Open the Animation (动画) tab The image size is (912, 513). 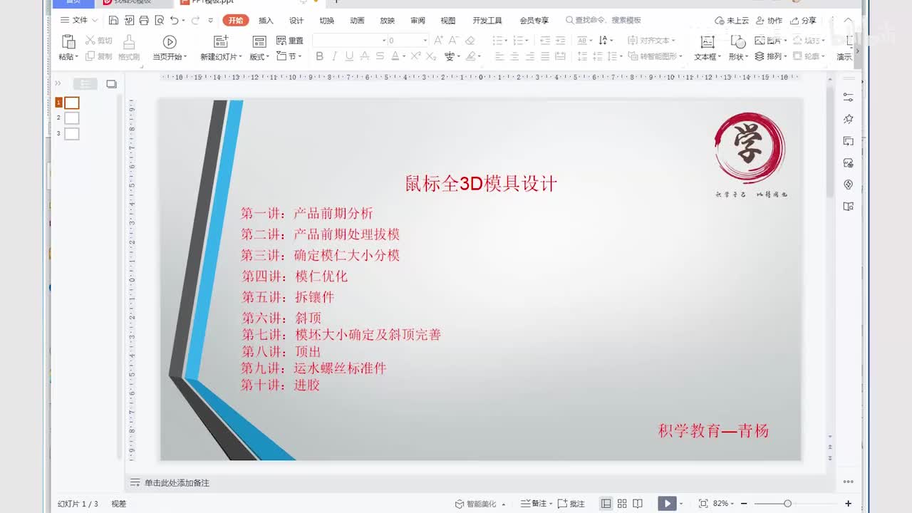click(x=357, y=20)
